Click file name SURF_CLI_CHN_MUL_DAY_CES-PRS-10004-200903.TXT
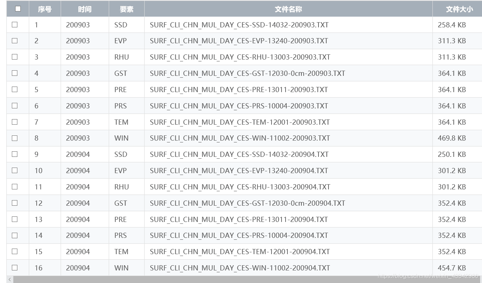Screen dimensions: 482x283 (239, 106)
